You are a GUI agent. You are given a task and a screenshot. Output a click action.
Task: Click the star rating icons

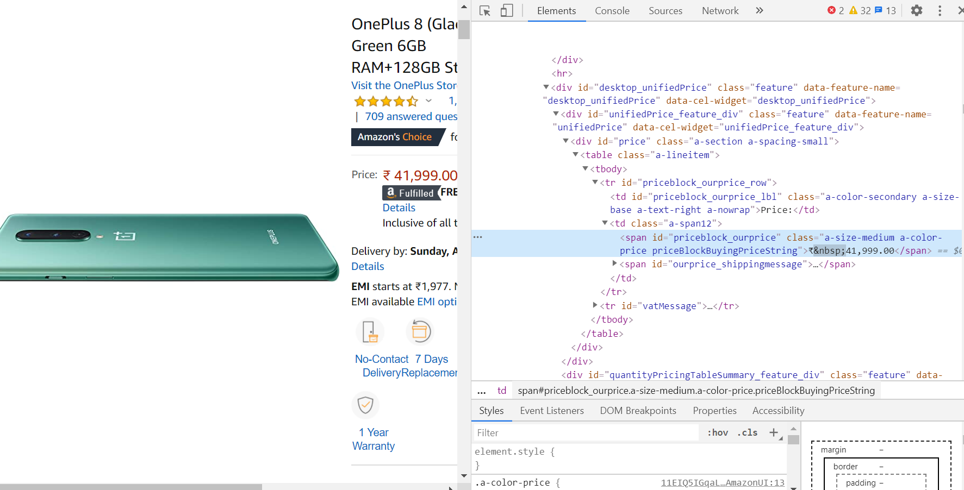(x=386, y=101)
